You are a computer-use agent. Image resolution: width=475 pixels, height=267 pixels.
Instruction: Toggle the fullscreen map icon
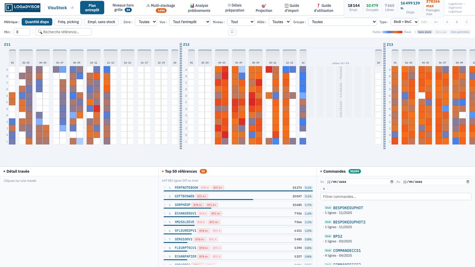point(232,32)
